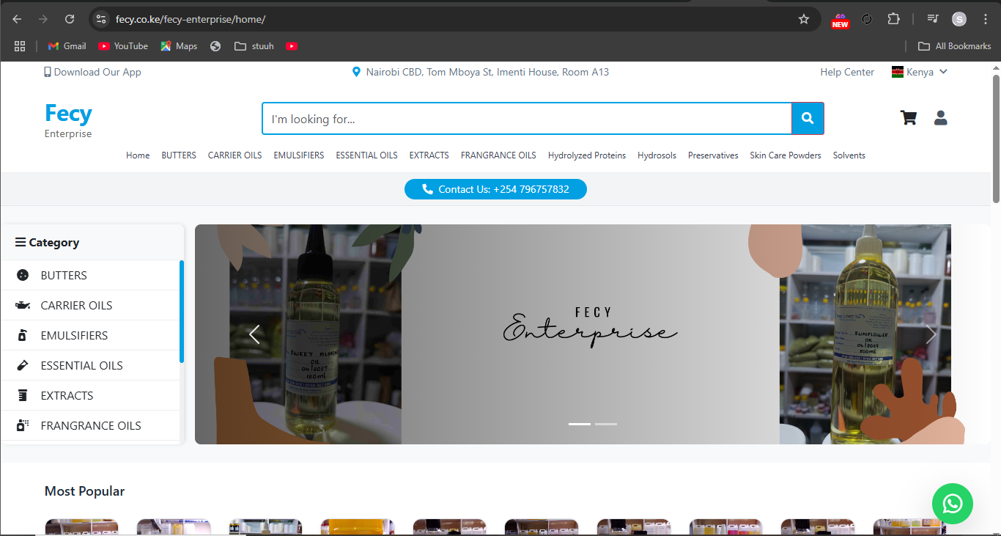Open the shopping cart icon
Image resolution: width=1001 pixels, height=536 pixels.
click(x=909, y=118)
